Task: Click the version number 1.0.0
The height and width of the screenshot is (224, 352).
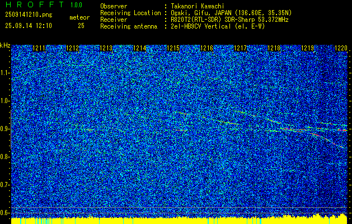Action: click(x=76, y=4)
